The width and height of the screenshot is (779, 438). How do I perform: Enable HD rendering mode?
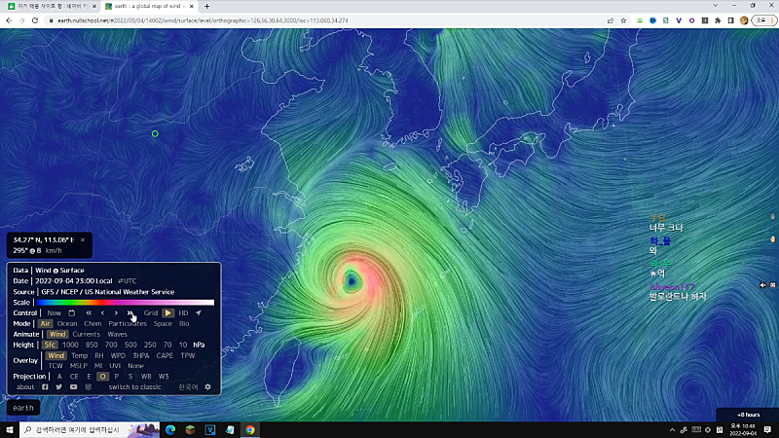(183, 312)
